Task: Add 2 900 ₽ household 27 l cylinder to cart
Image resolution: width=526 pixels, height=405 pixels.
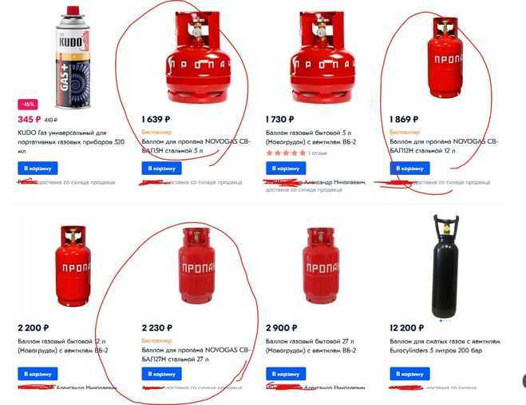Action: (286, 374)
